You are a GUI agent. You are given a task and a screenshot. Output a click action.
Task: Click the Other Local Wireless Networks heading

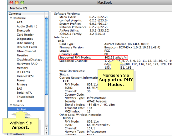[x=81, y=115]
